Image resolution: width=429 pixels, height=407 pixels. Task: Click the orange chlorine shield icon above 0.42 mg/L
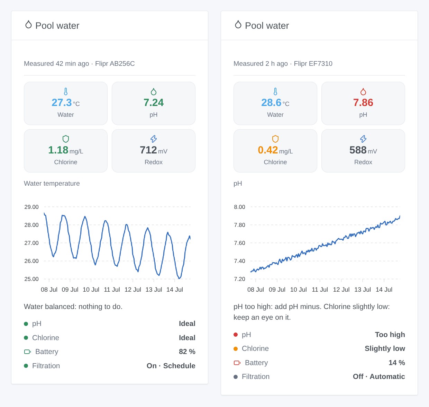[x=275, y=139]
